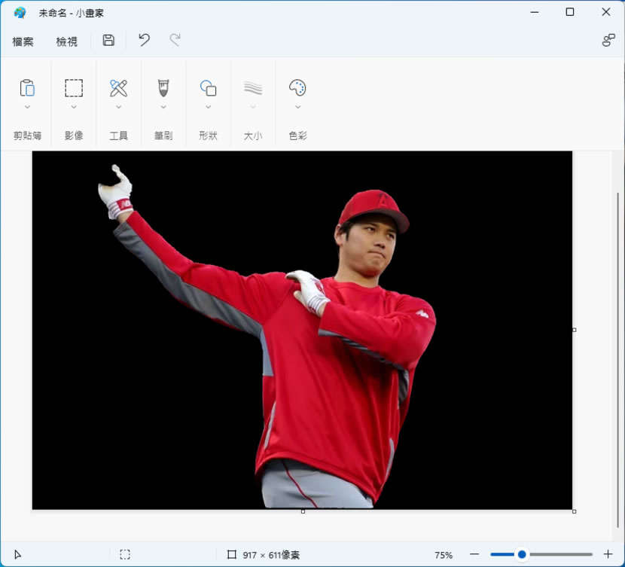625x567 pixels.
Task: Expand the 影像 dropdown chevron
Action: [x=74, y=107]
